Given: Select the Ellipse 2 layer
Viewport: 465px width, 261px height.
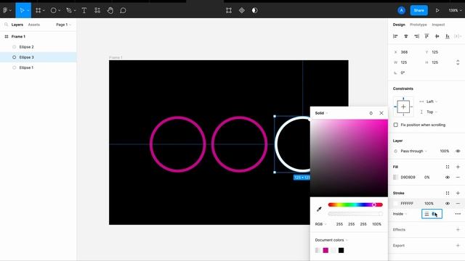Looking at the screenshot, I should tap(39, 46).
